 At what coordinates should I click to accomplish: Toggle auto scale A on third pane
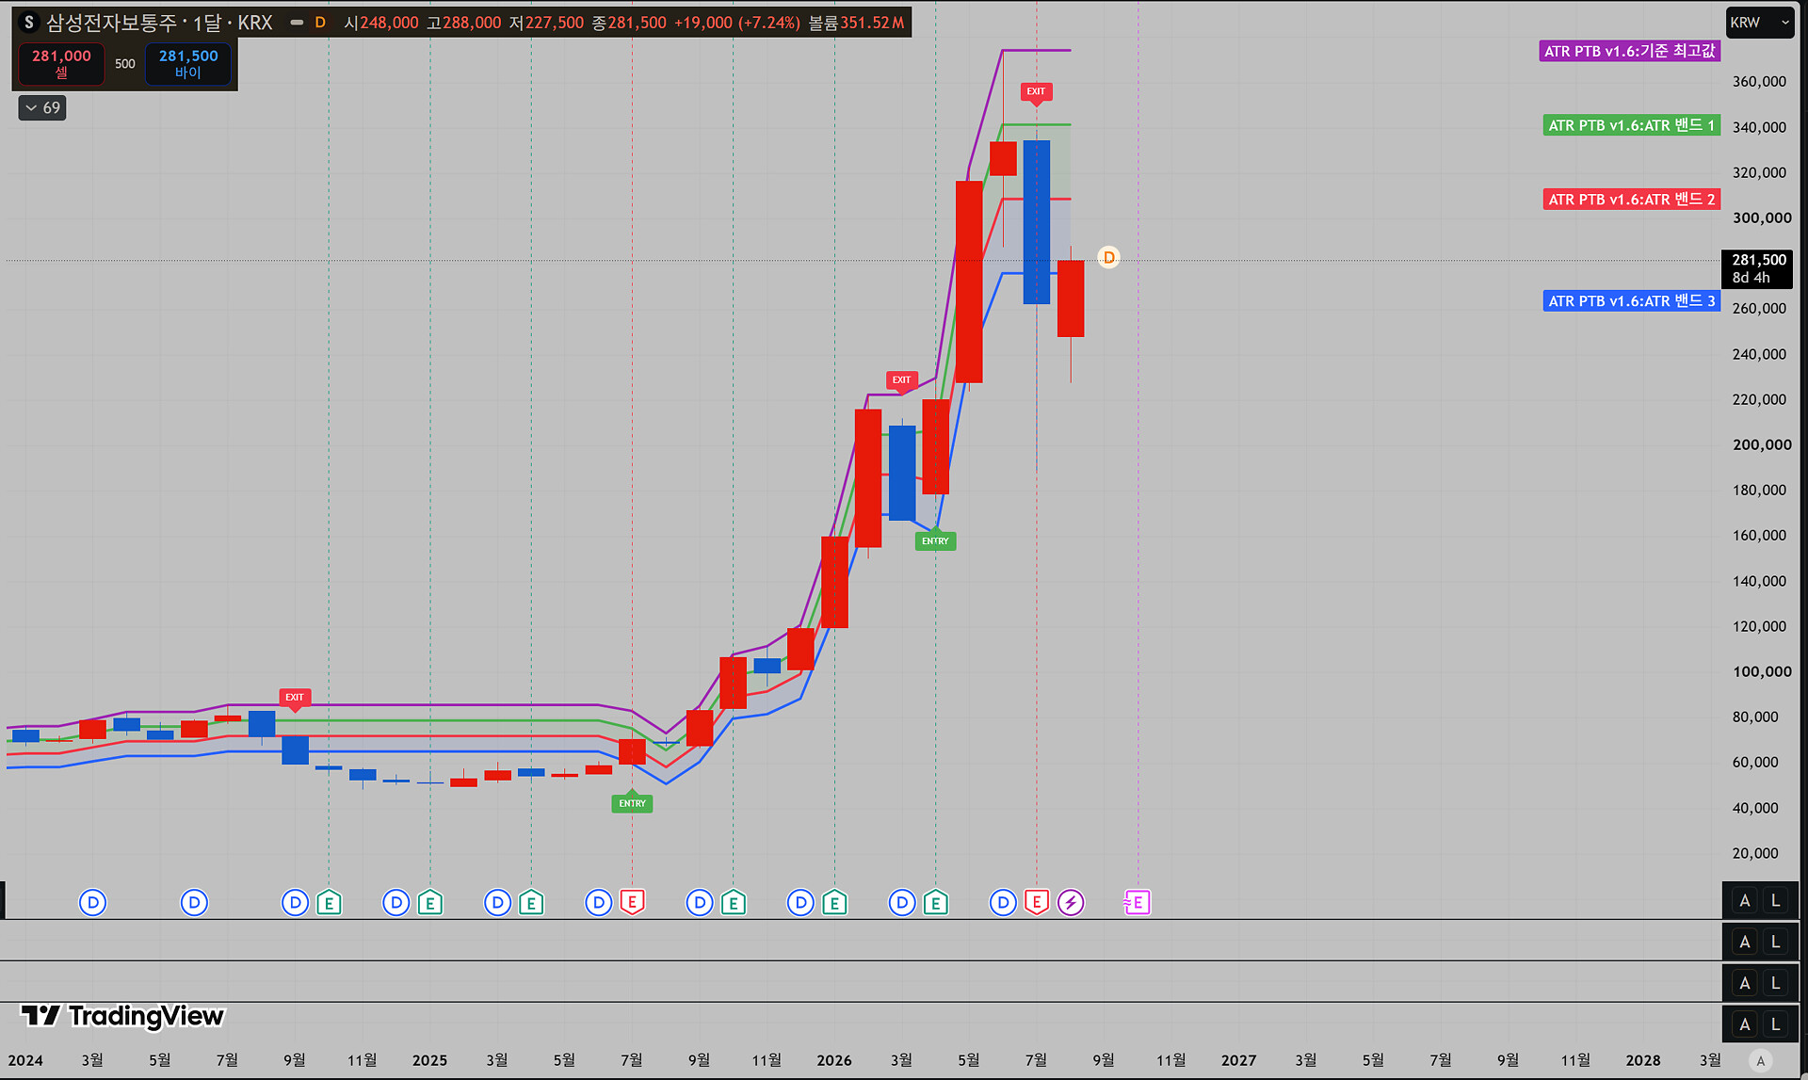1745,983
